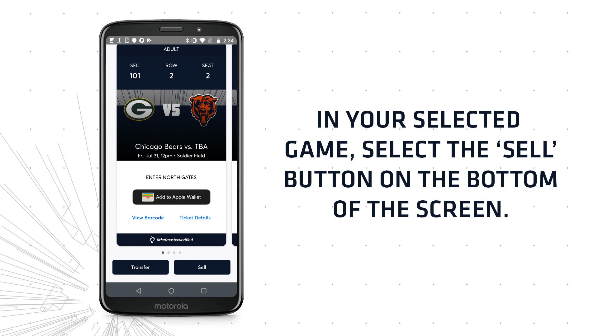The image size is (598, 336).
Task: Open full ticket information view
Action: [195, 217]
